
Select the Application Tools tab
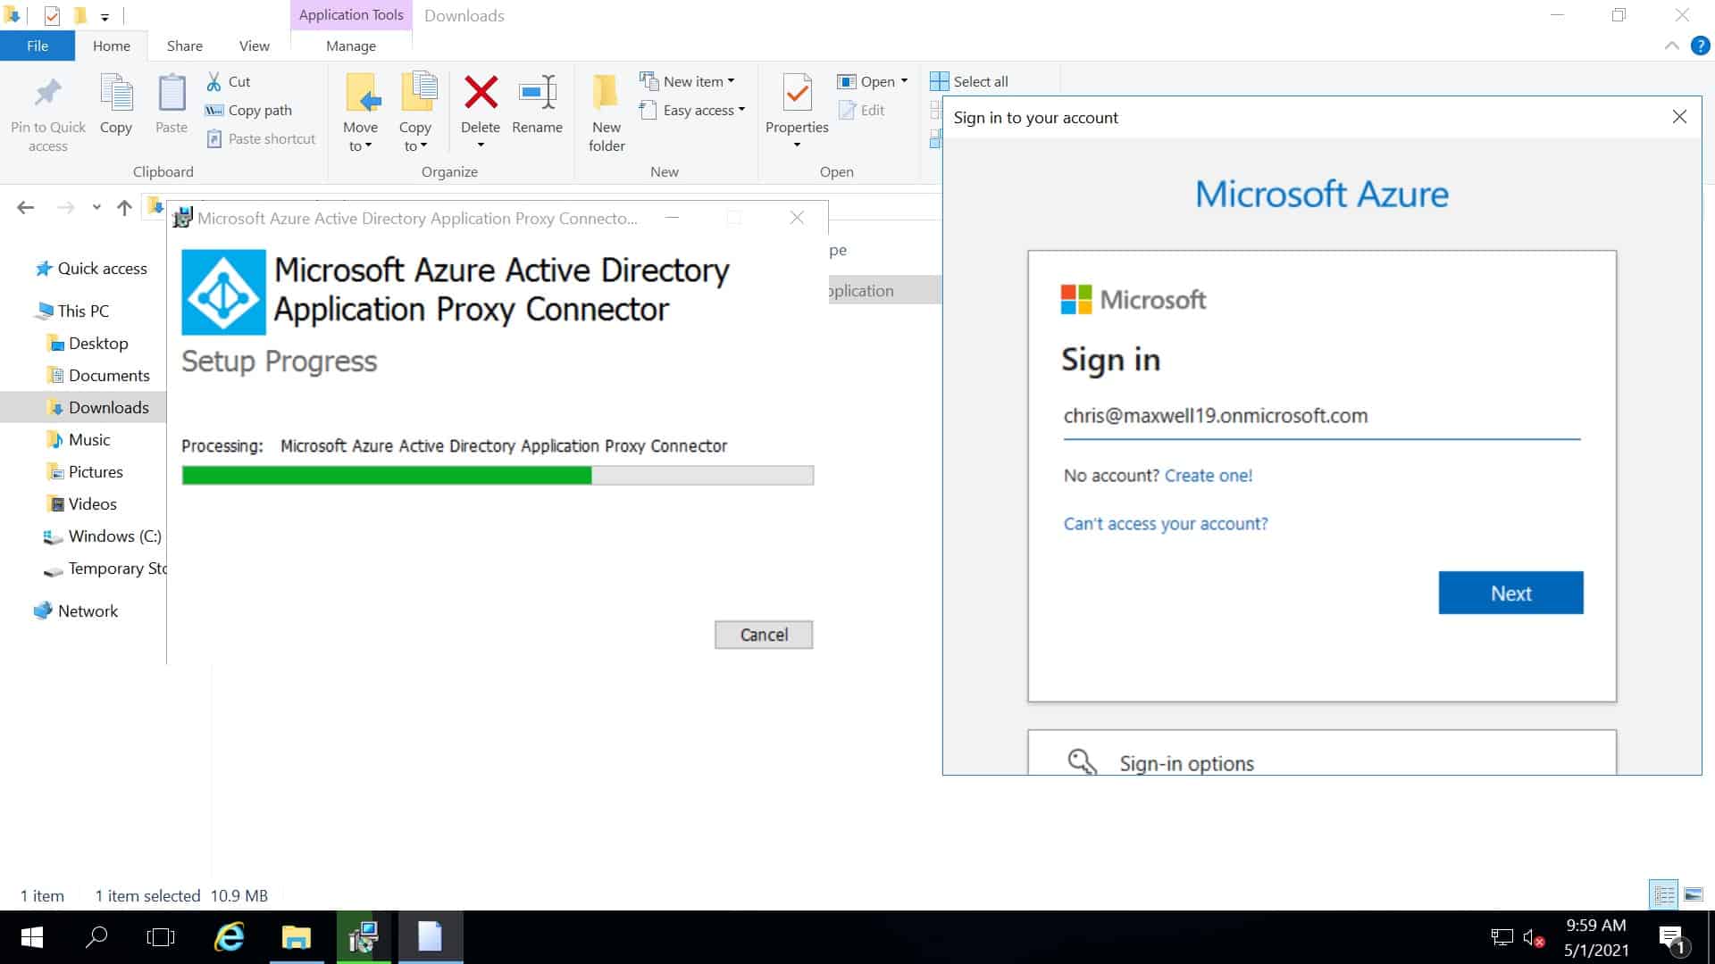pyautogui.click(x=351, y=15)
